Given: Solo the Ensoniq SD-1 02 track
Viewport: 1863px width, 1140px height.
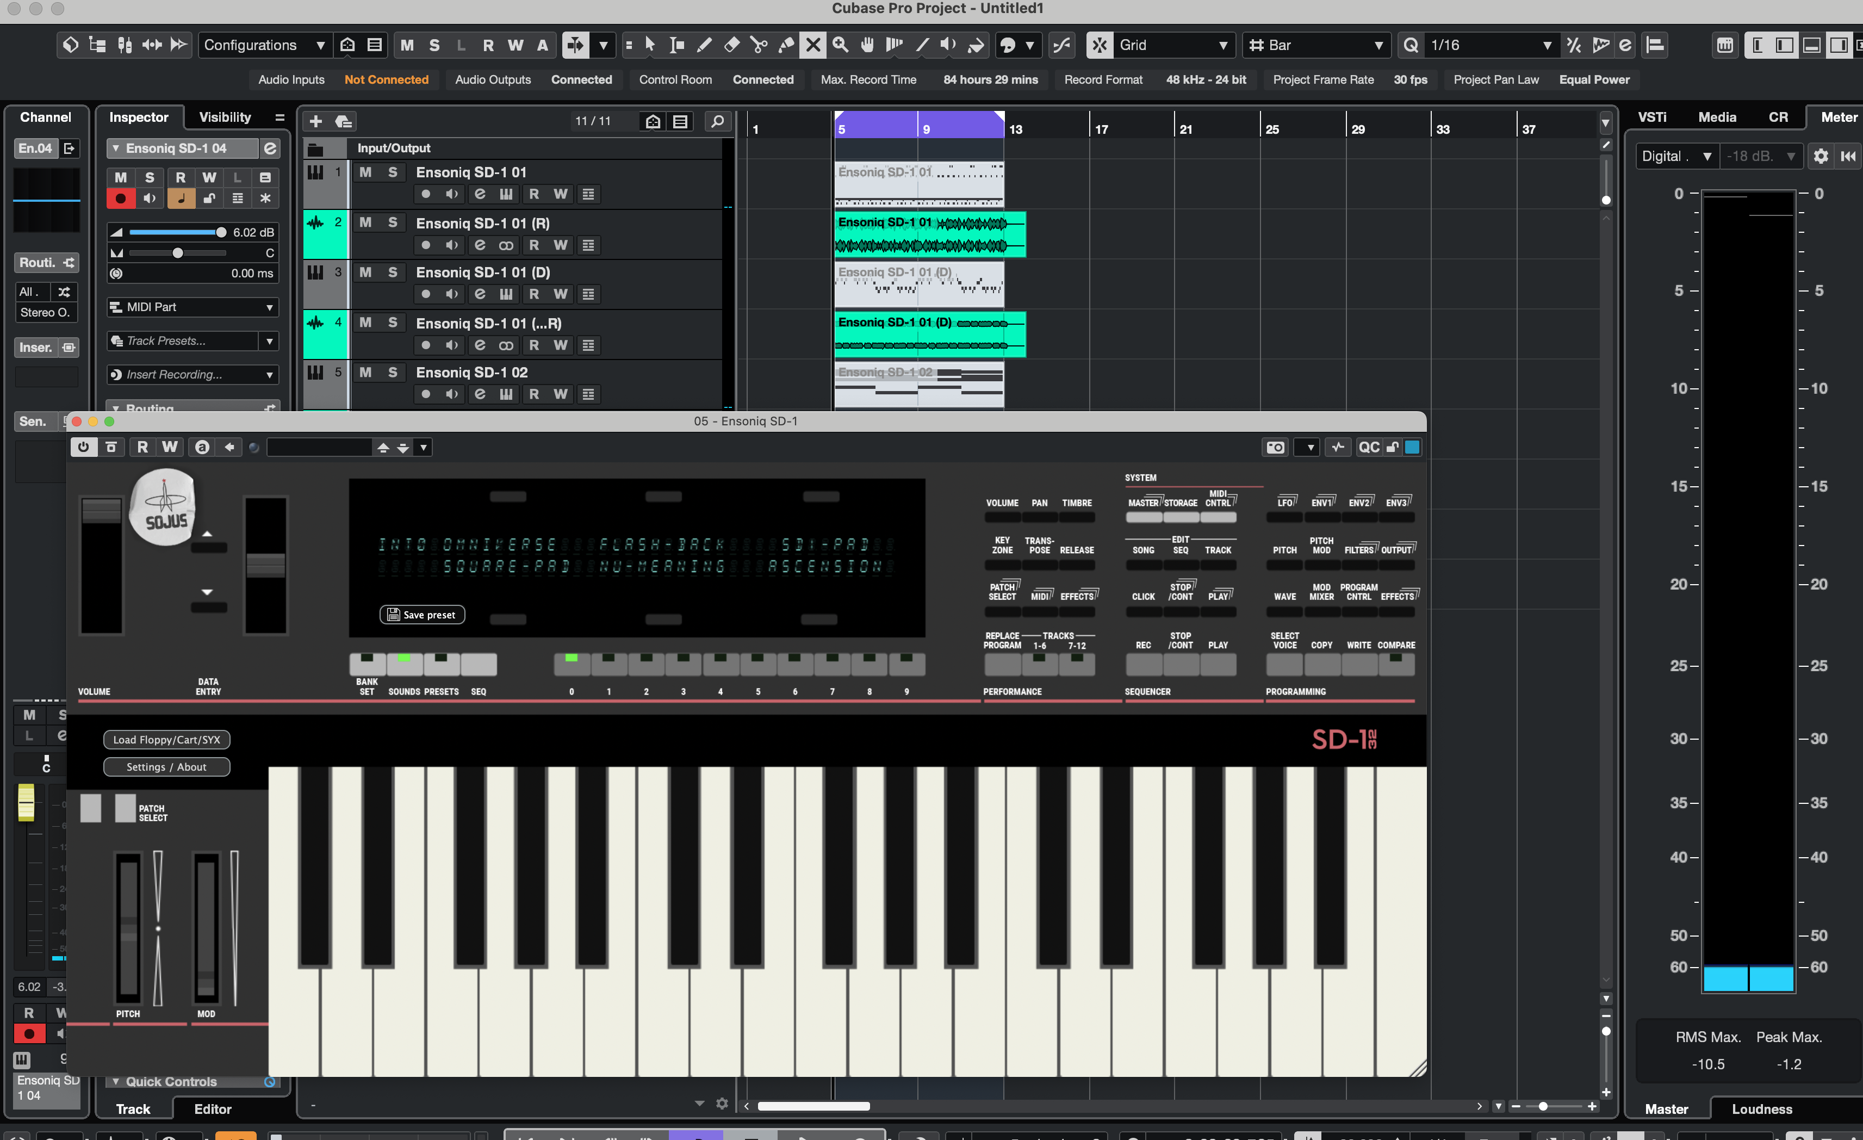Looking at the screenshot, I should point(393,372).
